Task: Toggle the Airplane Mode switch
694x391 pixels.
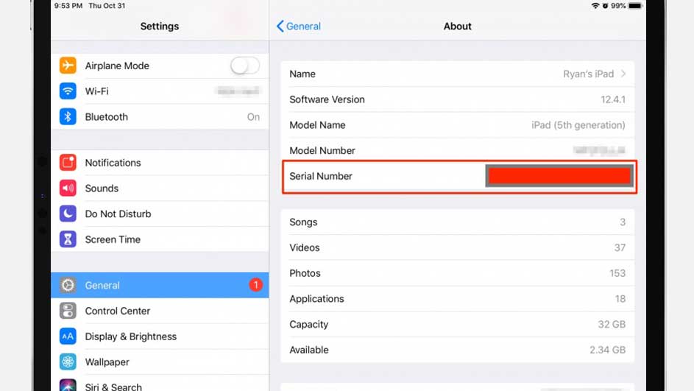Action: 244,66
